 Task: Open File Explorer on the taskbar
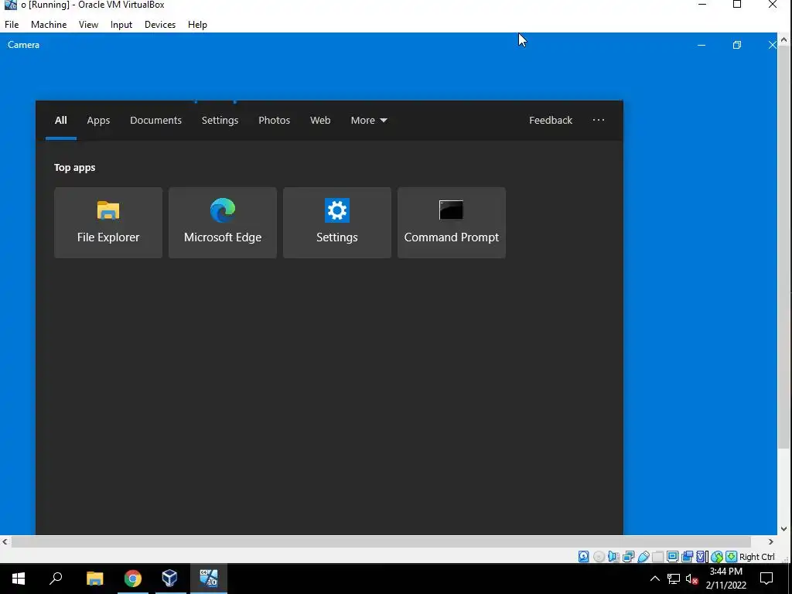tap(95, 579)
